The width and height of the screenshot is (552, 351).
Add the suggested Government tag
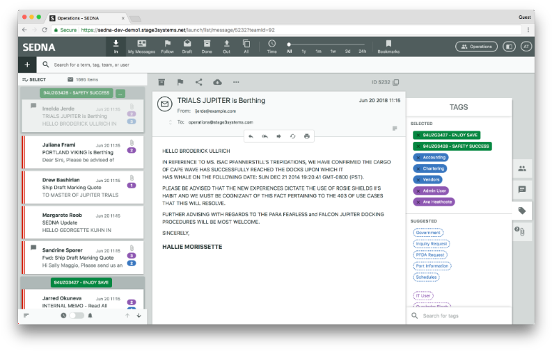(428, 233)
